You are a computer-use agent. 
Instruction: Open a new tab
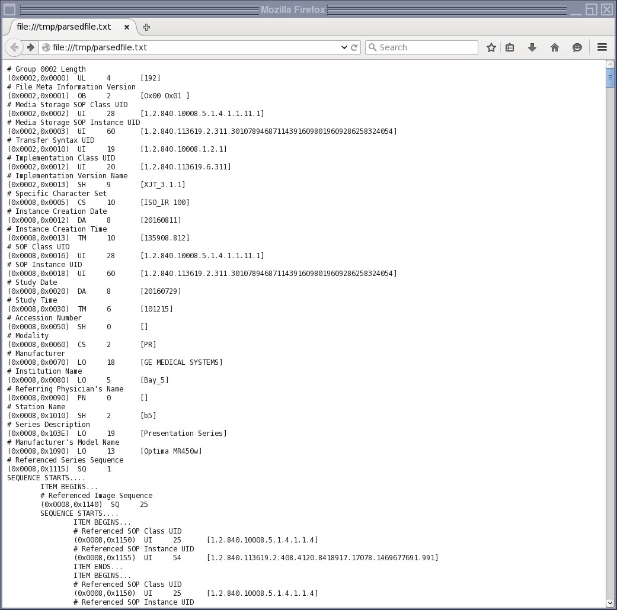coord(146,27)
